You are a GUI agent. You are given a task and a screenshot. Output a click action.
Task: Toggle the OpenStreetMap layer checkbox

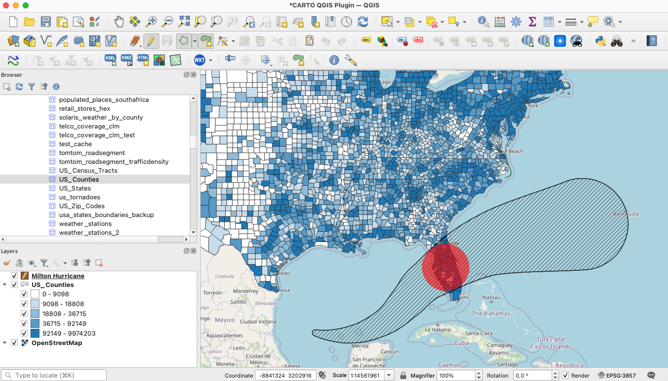pos(14,343)
